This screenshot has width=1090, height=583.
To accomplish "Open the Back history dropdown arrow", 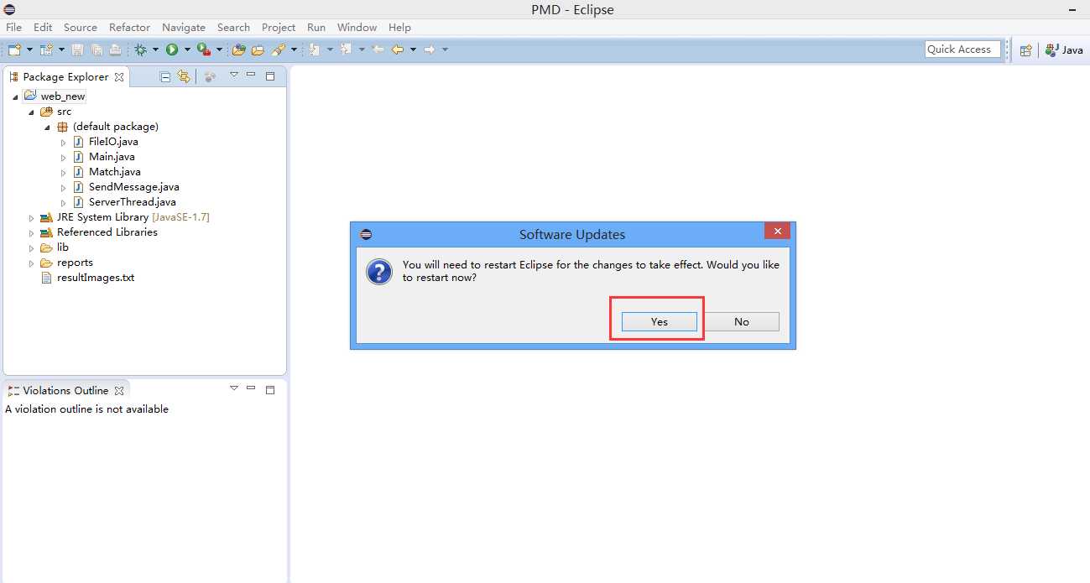I will (x=413, y=49).
